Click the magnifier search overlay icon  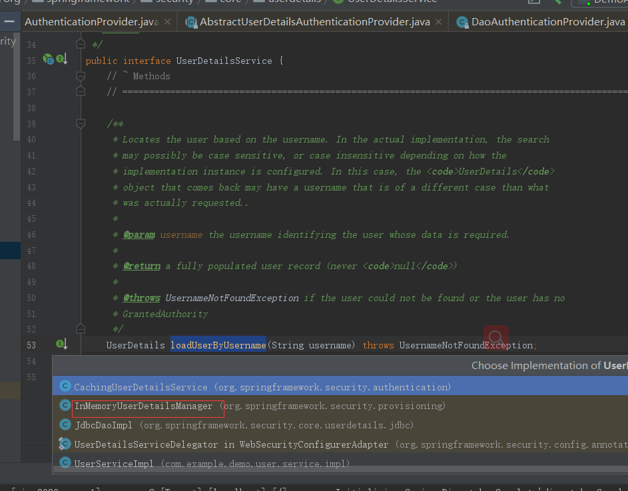click(496, 338)
